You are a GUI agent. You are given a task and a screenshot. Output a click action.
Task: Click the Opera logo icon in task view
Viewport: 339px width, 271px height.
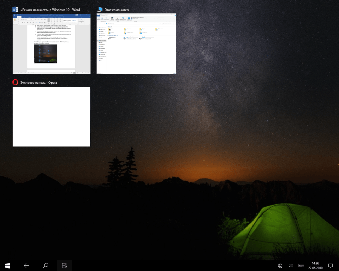pyautogui.click(x=15, y=82)
